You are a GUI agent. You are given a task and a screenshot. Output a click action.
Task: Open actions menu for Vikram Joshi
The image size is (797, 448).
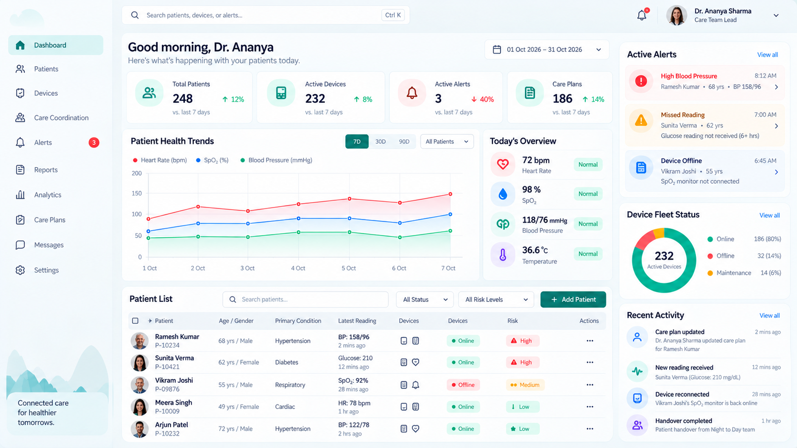[590, 385]
